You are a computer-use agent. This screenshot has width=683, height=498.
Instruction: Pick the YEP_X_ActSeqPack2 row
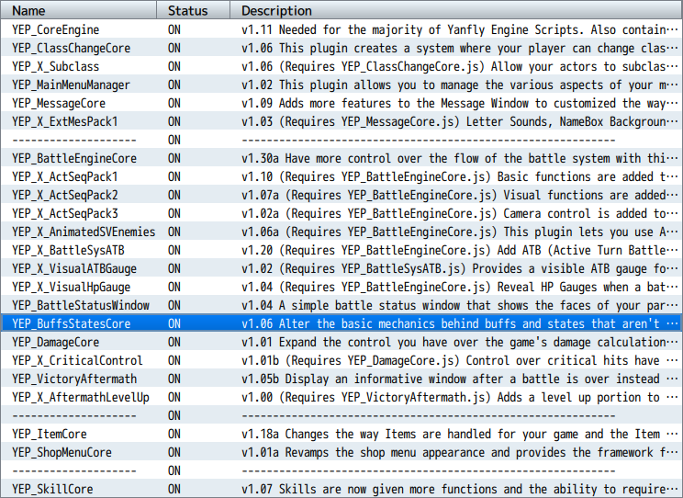pos(341,195)
